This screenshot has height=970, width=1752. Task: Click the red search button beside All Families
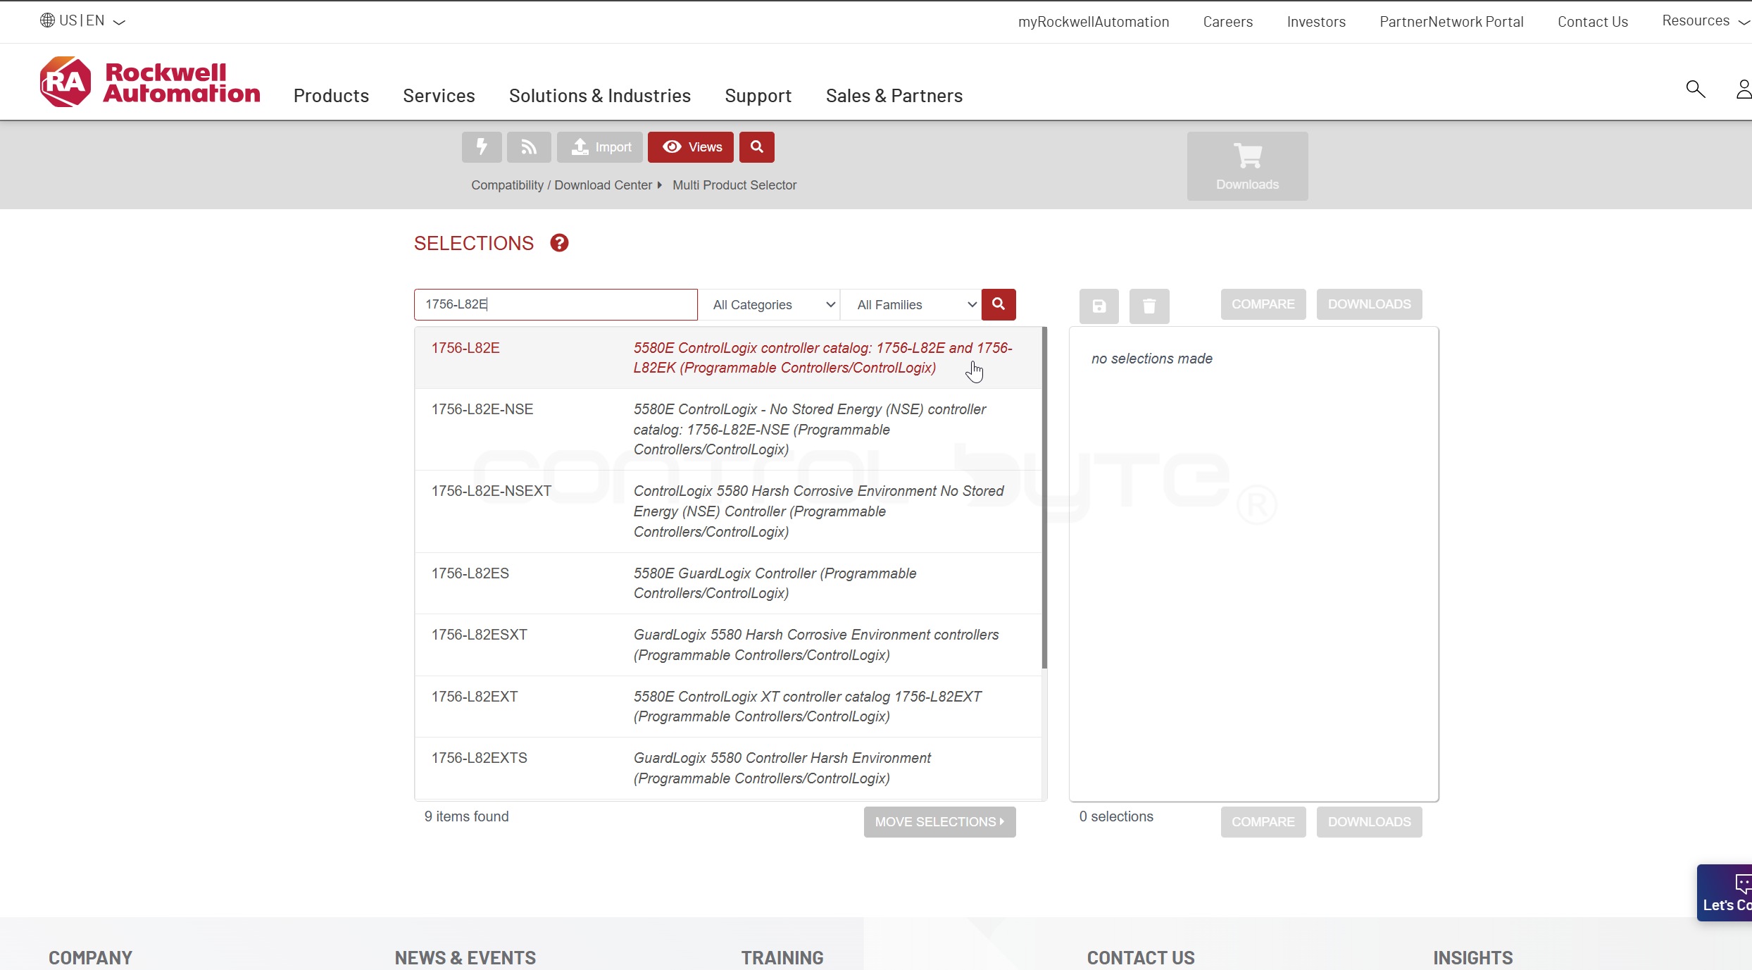pos(999,304)
